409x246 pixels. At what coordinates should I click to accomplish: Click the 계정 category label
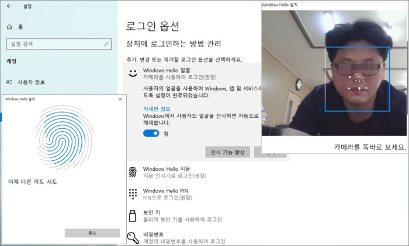tap(12, 61)
